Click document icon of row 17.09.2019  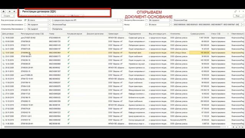(x=3, y=82)
